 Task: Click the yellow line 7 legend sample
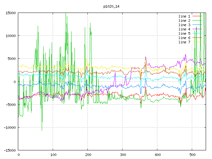coord(197,42)
